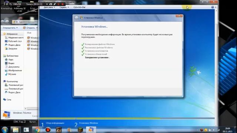Open the red record app on taskbar
This screenshot has width=237, height=133.
48,130
